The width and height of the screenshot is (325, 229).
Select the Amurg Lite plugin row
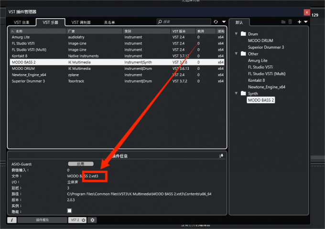pos(117,37)
